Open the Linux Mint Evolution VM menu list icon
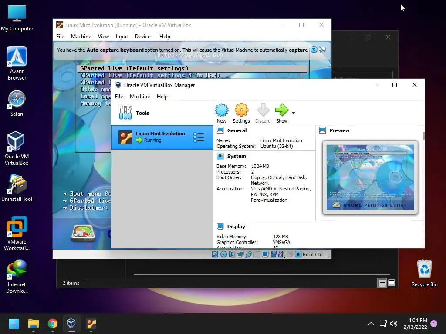This screenshot has width=446, height=334. point(199,137)
